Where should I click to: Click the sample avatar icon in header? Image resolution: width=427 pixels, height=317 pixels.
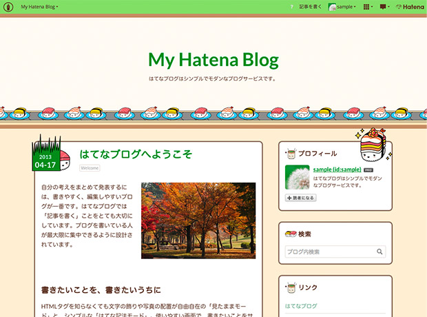(x=332, y=7)
